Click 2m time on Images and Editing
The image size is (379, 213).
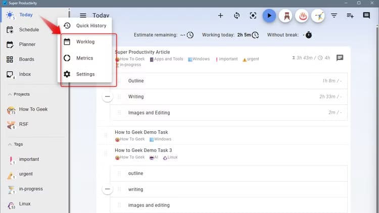335,113
